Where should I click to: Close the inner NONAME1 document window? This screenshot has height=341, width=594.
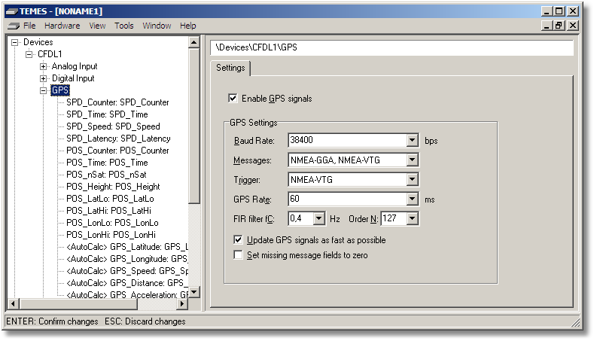pyautogui.click(x=573, y=26)
